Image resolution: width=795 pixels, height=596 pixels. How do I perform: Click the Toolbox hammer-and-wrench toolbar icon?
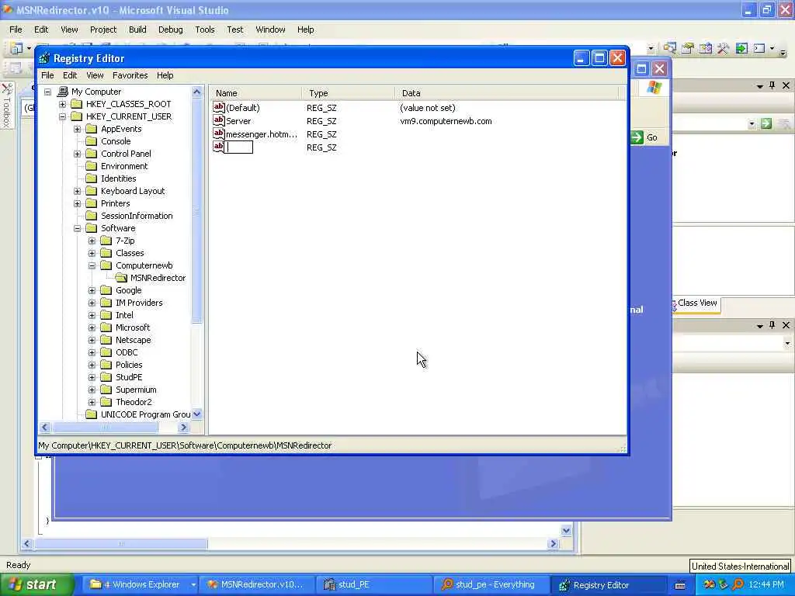(x=724, y=49)
